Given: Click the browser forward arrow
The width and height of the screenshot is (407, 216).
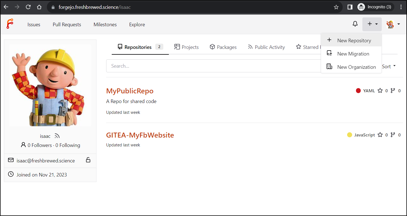Looking at the screenshot, I should tap(17, 7).
